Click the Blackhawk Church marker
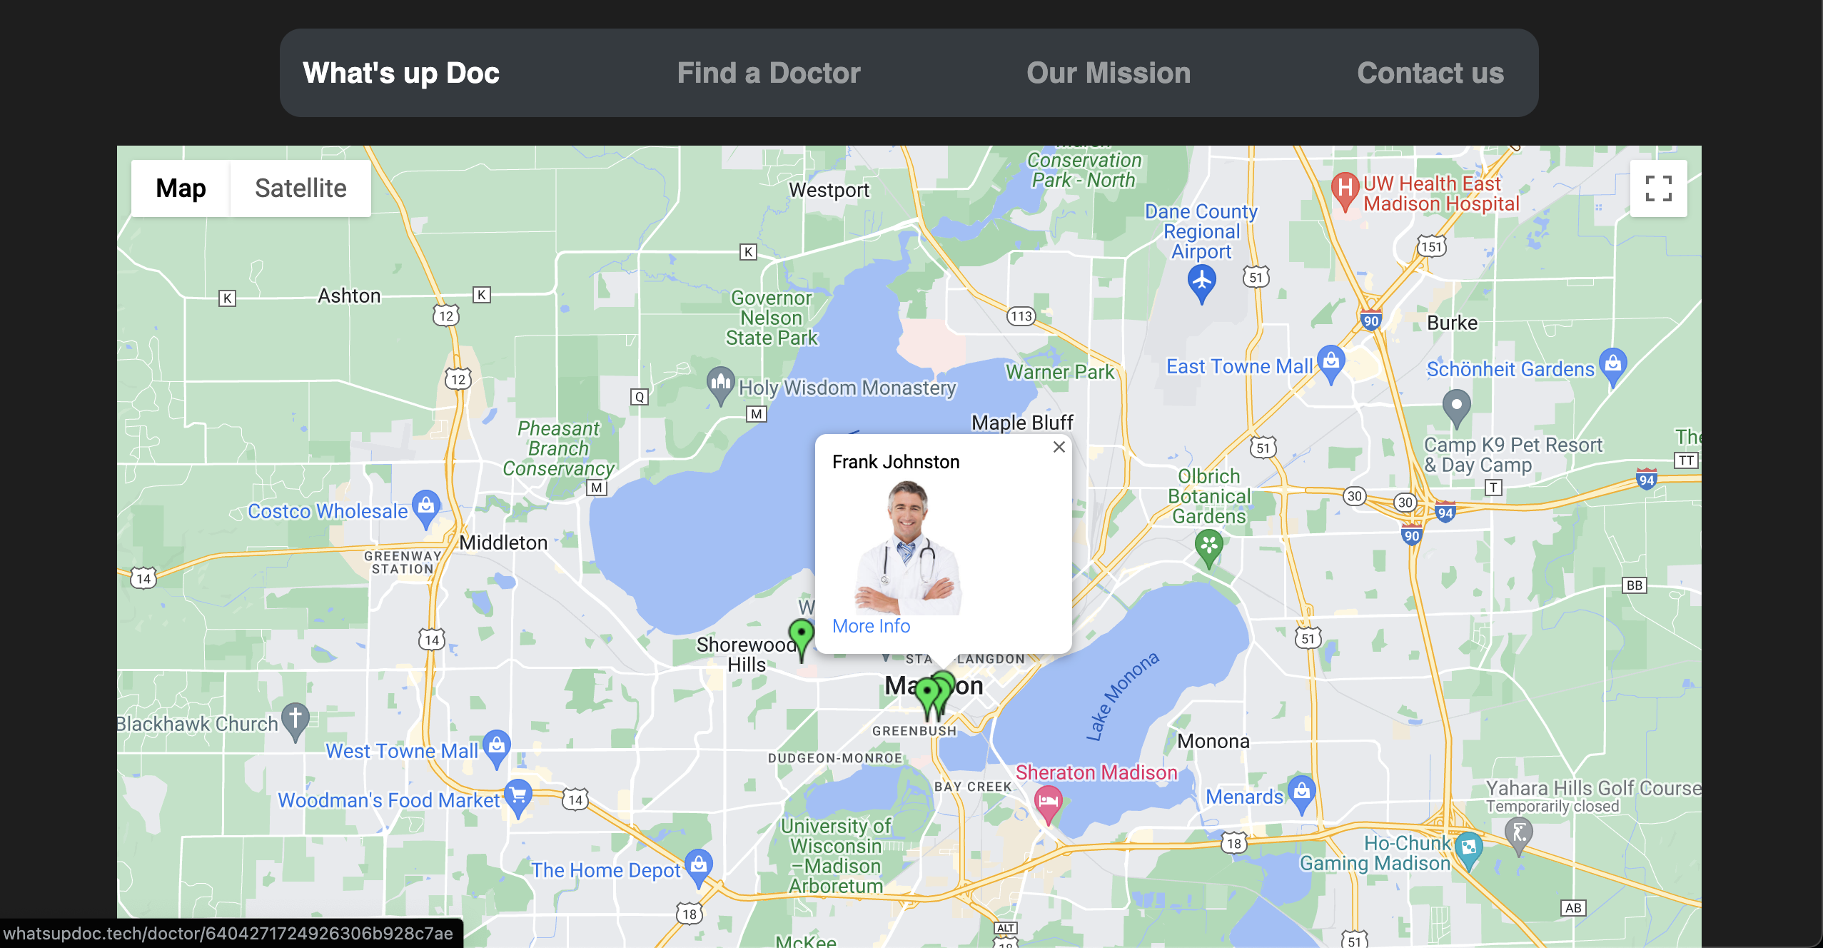The image size is (1823, 948). [296, 722]
